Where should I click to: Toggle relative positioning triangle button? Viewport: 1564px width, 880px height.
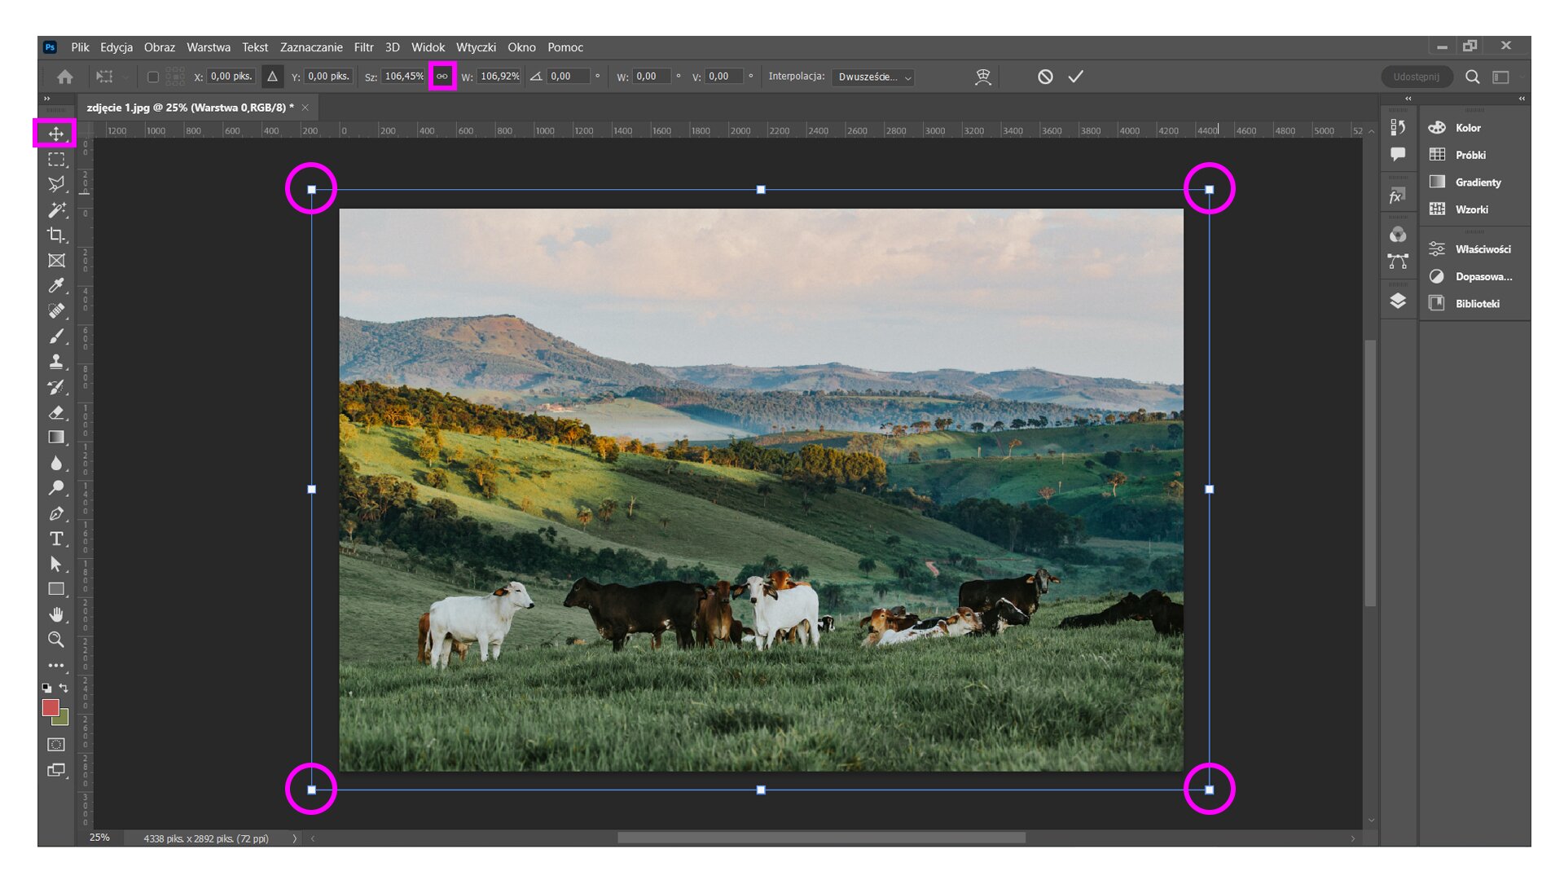tap(272, 77)
